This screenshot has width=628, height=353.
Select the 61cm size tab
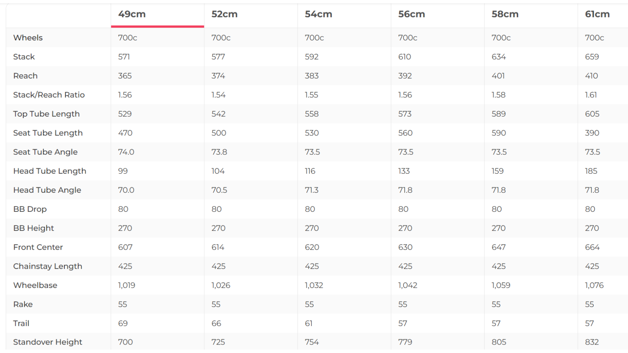[597, 14]
